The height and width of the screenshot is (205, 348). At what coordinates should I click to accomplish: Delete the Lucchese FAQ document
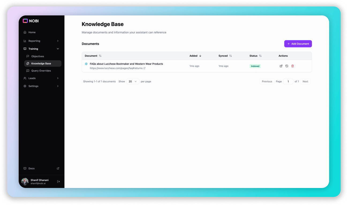click(x=293, y=66)
